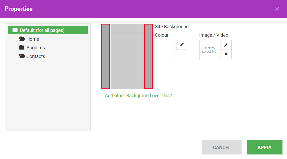
Task: Click the Default folder icon
Action: click(x=15, y=30)
